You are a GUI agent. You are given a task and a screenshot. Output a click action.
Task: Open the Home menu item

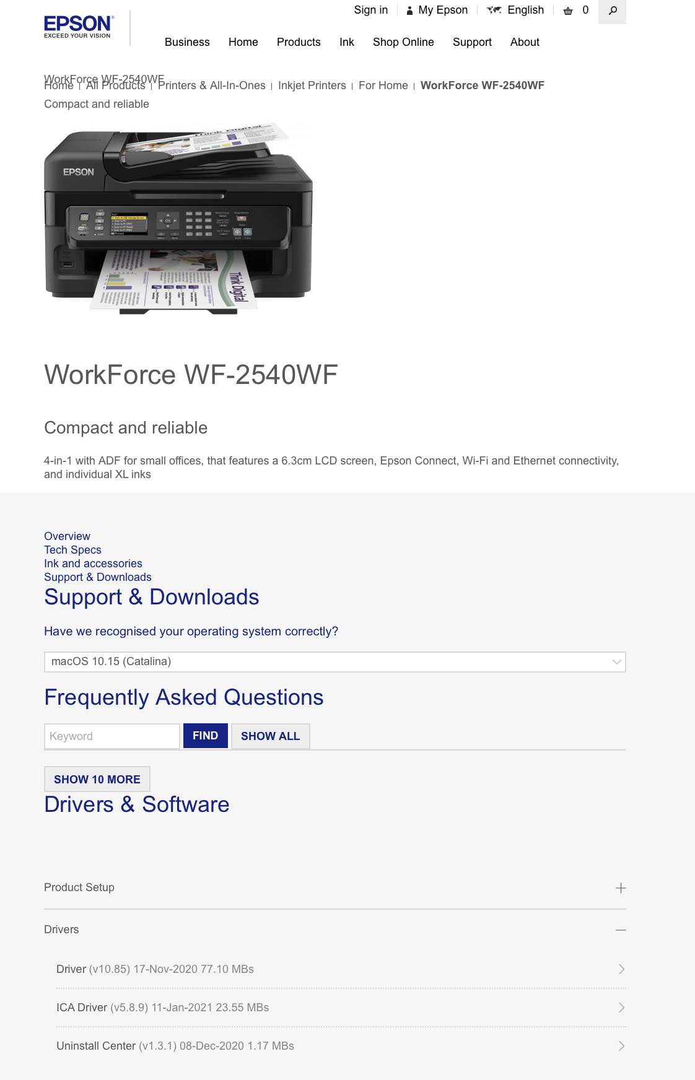pos(243,42)
